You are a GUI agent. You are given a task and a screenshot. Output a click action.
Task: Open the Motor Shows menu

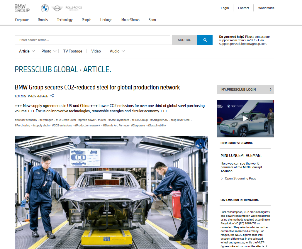130,20
